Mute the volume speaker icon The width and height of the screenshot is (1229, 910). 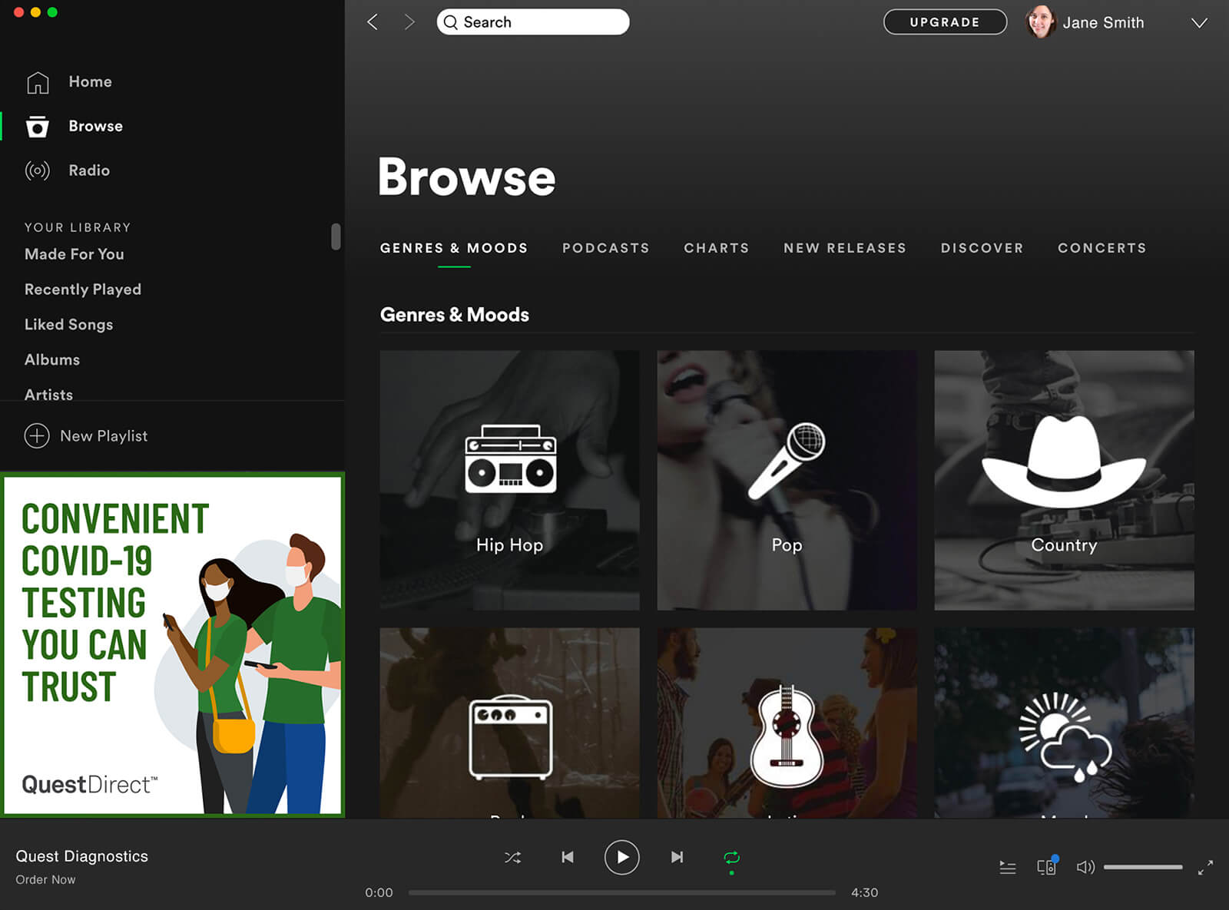coord(1085,867)
